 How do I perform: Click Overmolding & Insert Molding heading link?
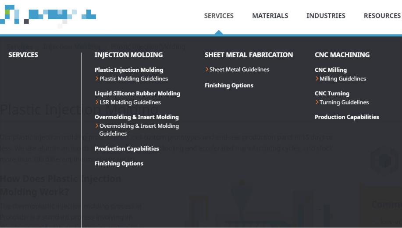(x=137, y=117)
